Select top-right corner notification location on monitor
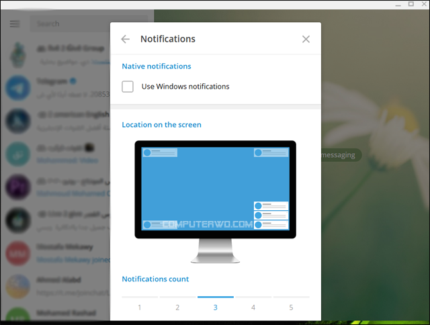 pos(271,152)
